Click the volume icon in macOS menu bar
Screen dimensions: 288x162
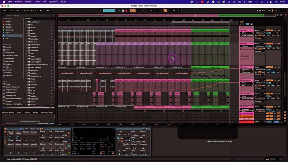239,2
